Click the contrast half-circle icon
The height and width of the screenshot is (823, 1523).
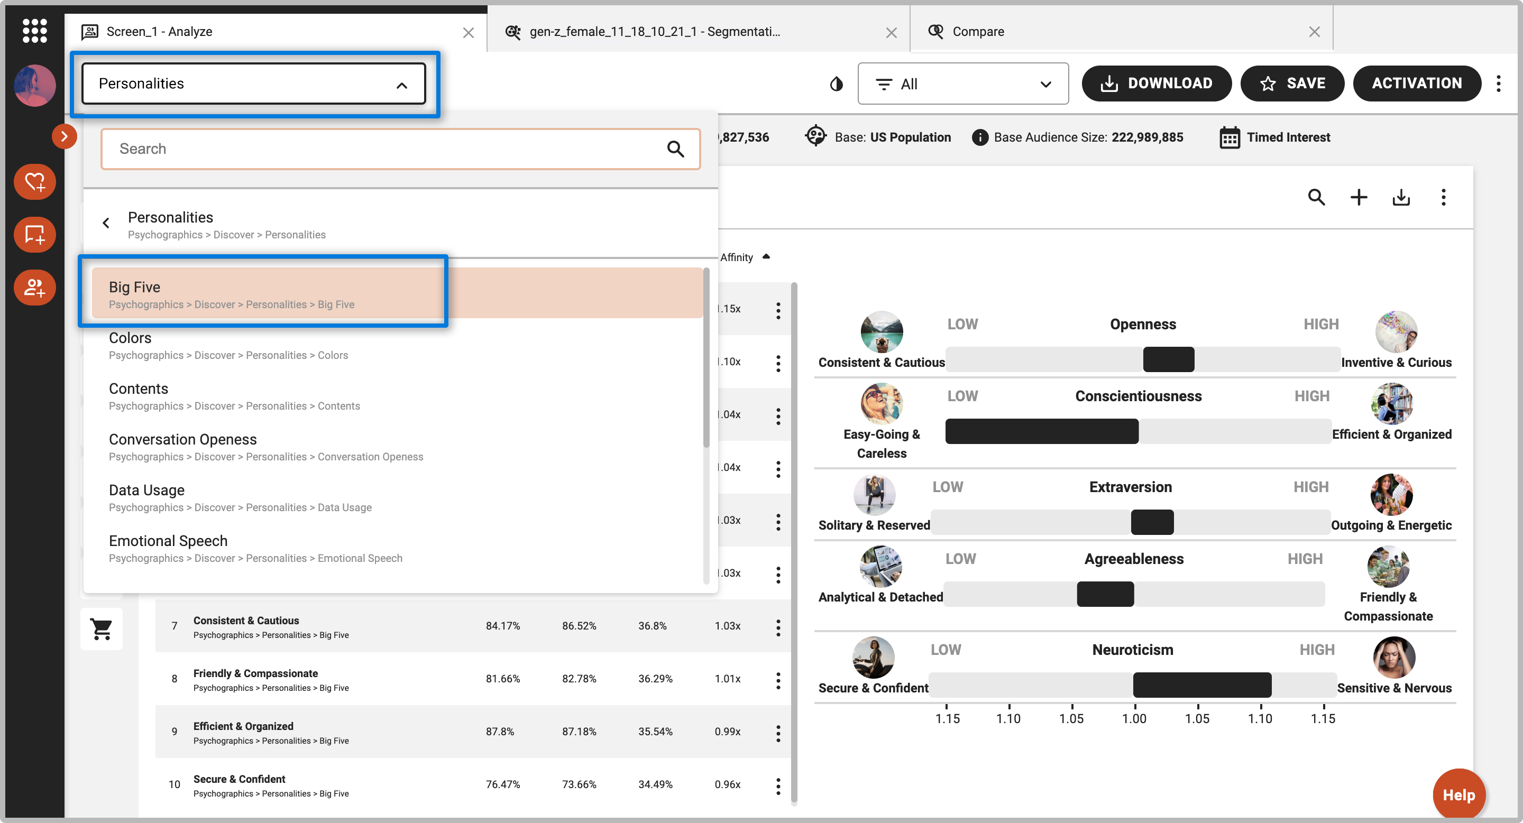coord(836,84)
